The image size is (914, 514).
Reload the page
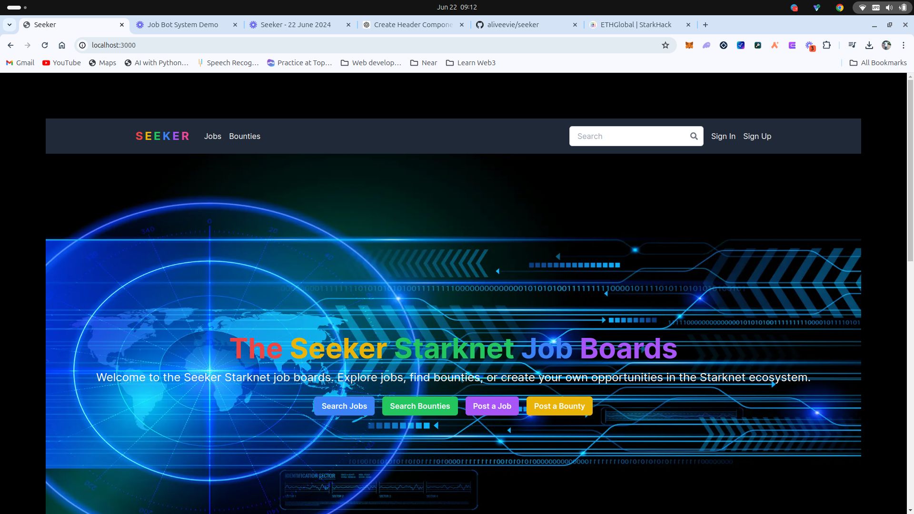pos(45,45)
